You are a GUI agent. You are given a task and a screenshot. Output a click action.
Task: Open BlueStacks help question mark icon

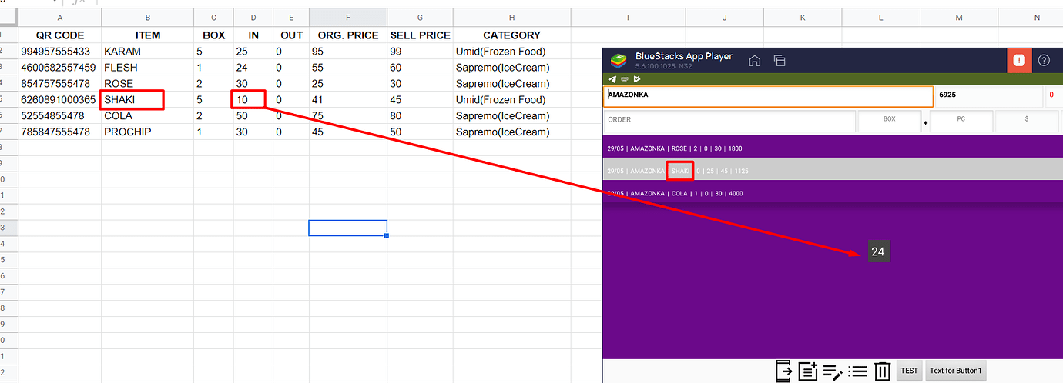(1044, 61)
